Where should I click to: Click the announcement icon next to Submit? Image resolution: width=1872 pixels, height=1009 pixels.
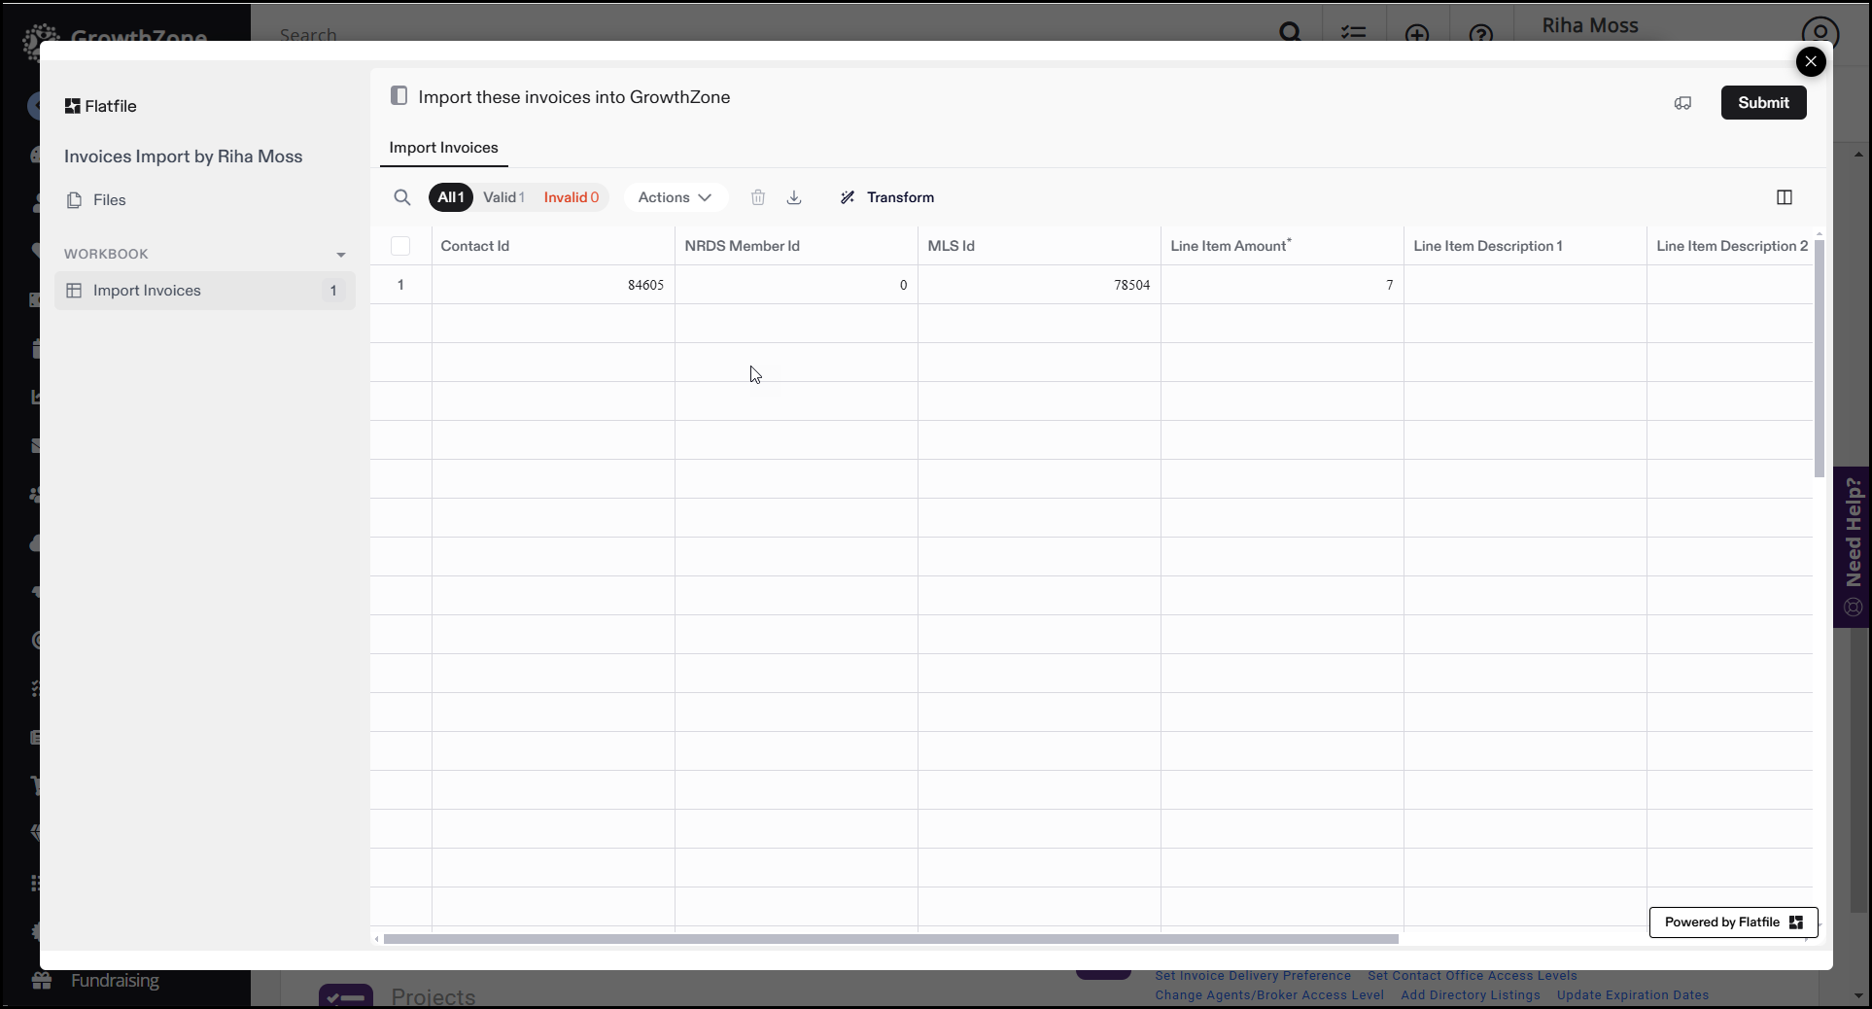point(1682,103)
